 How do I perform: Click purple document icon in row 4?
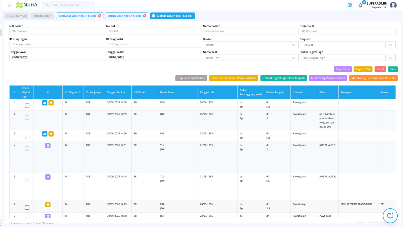[48, 146]
